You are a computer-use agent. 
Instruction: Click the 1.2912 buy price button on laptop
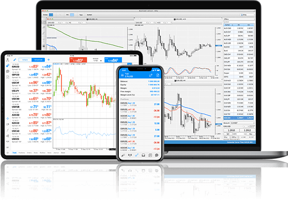tap(247, 130)
